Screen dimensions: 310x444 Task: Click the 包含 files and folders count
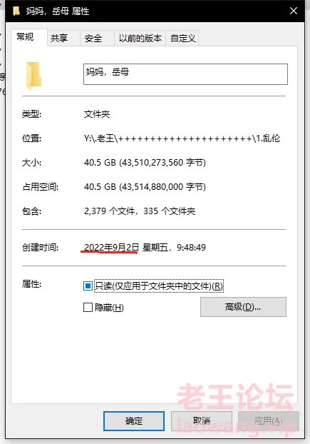[x=140, y=211]
